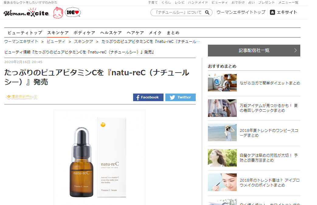The image size is (317, 205).
Task: Click the natu-reC serum product image
Action: (x=99, y=157)
